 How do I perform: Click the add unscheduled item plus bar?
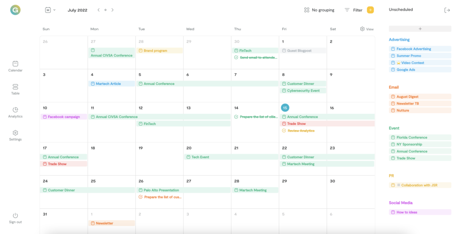(419, 29)
